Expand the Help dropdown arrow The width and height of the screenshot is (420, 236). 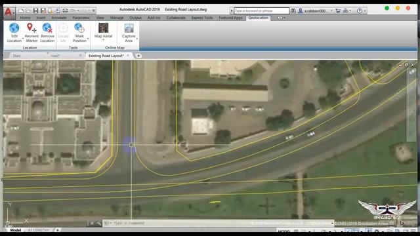365,11
